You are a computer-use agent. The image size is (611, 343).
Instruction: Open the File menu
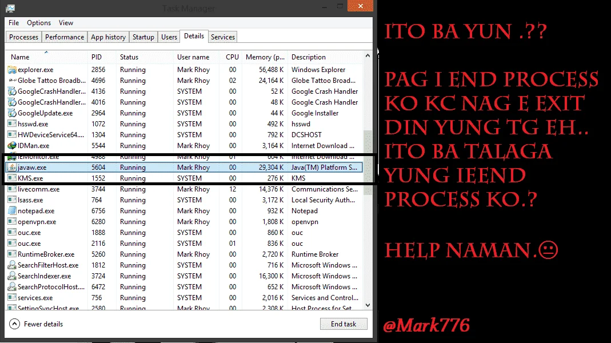tap(14, 23)
